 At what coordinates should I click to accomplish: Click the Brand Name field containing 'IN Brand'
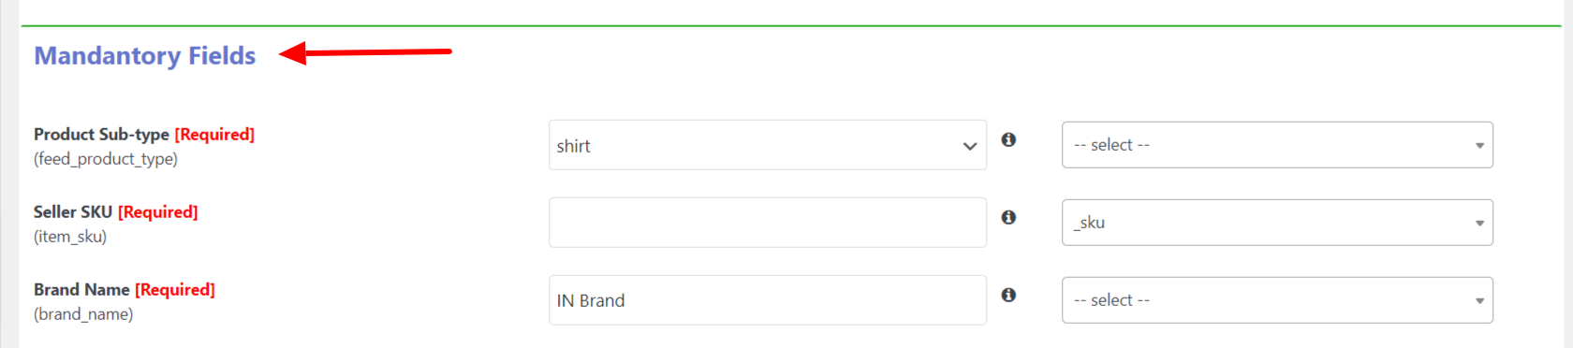(768, 300)
